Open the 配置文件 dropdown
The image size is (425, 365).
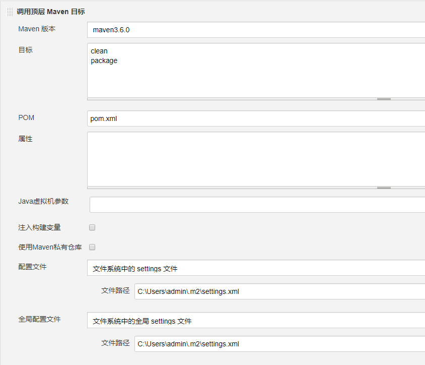pos(256,268)
